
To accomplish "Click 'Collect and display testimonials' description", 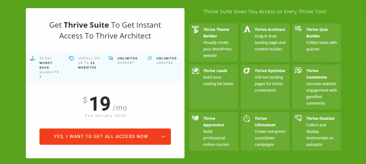I will tap(320, 134).
